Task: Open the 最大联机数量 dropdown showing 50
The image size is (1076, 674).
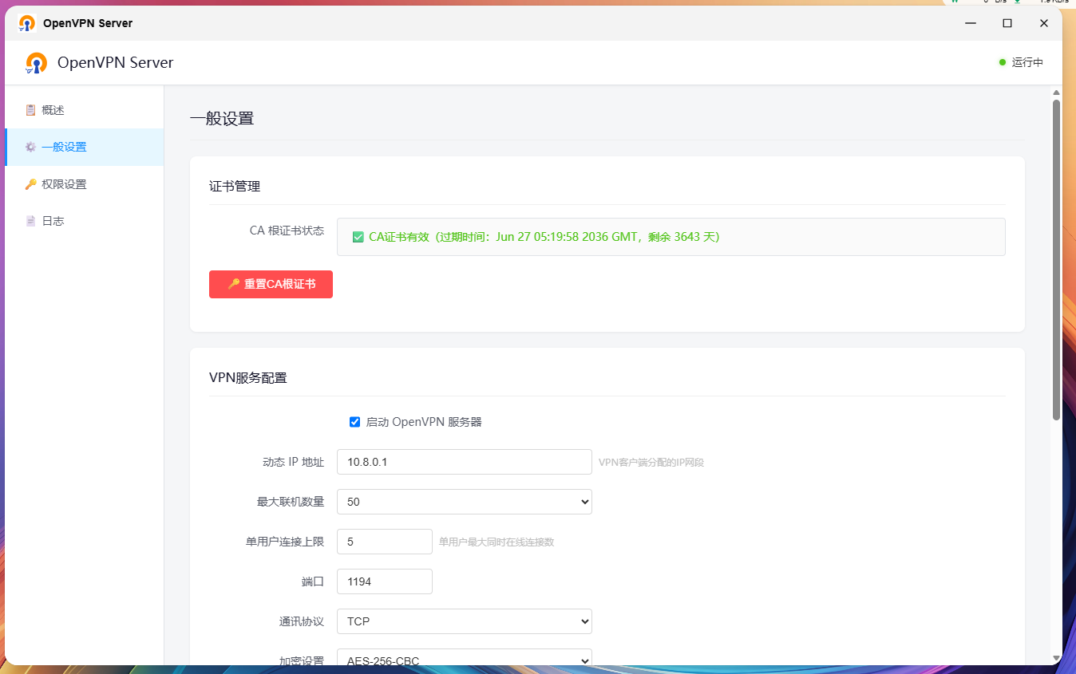Action: pos(465,502)
